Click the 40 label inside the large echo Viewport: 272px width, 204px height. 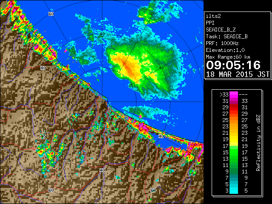161,68
